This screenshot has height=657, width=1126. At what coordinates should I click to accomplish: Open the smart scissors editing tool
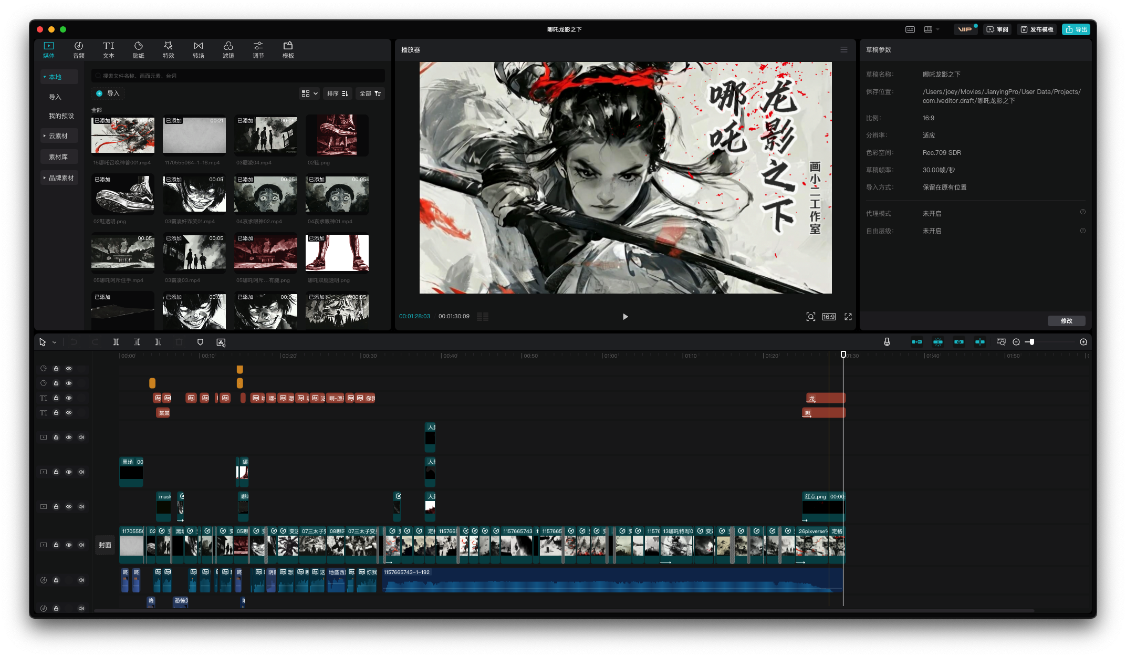point(221,342)
